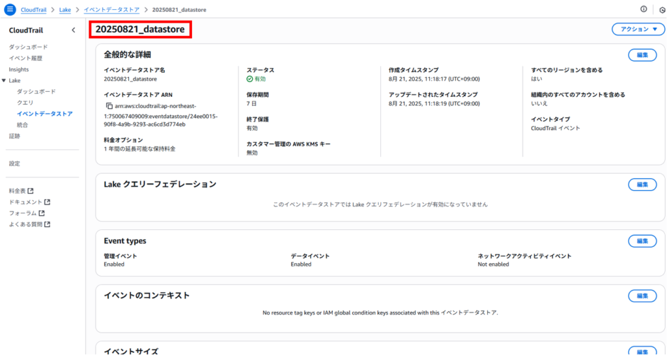Click the external link icon beside ドキュメント

(x=47, y=202)
